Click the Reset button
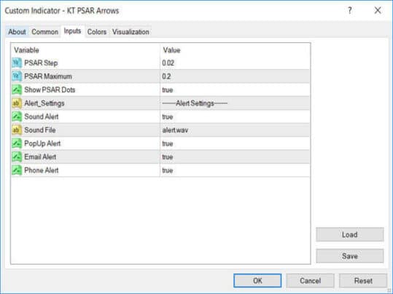This screenshot has width=393, height=294. (363, 280)
